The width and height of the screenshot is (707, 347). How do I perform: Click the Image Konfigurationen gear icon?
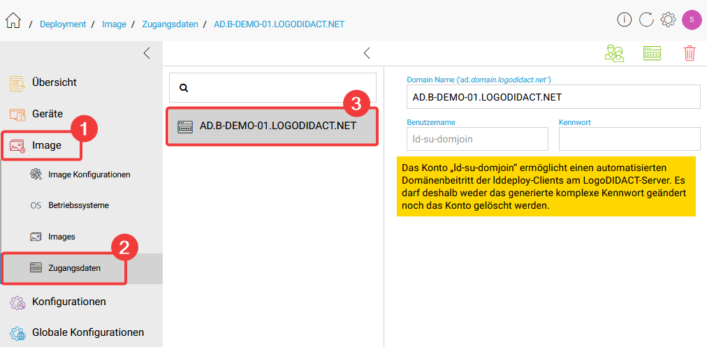(x=36, y=175)
